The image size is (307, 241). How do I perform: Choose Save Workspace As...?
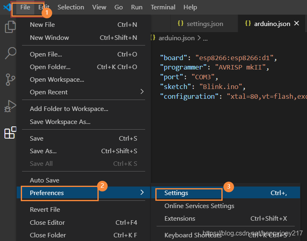click(x=84, y=122)
